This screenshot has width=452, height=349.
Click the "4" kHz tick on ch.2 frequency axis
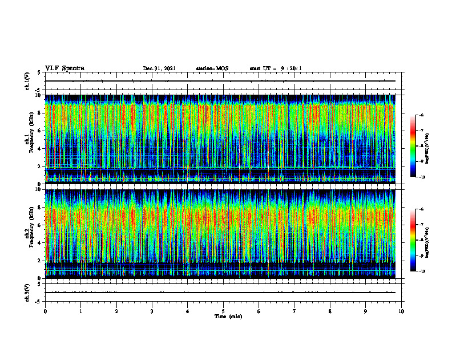point(40,243)
